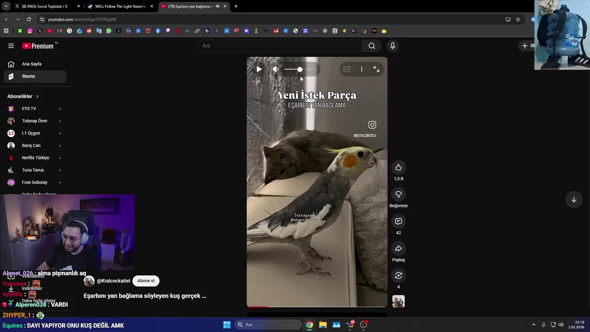Screen dimensions: 590x332
Task: Go back with the browser back arrow
Action: 6,19
